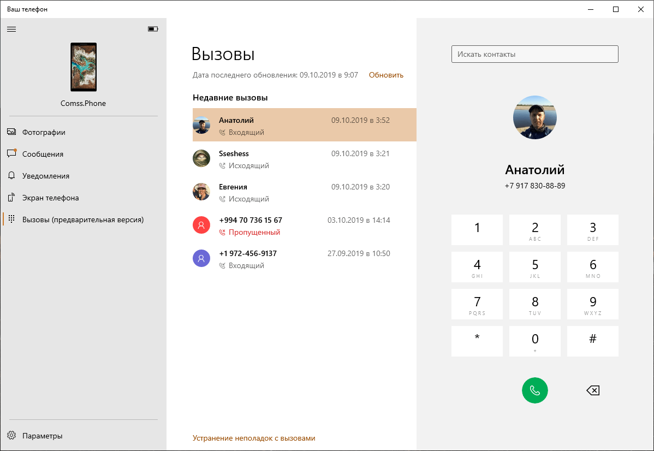Screen dimensions: 654x451
Task: Click the Уведомления bell icon
Action: 11,176
